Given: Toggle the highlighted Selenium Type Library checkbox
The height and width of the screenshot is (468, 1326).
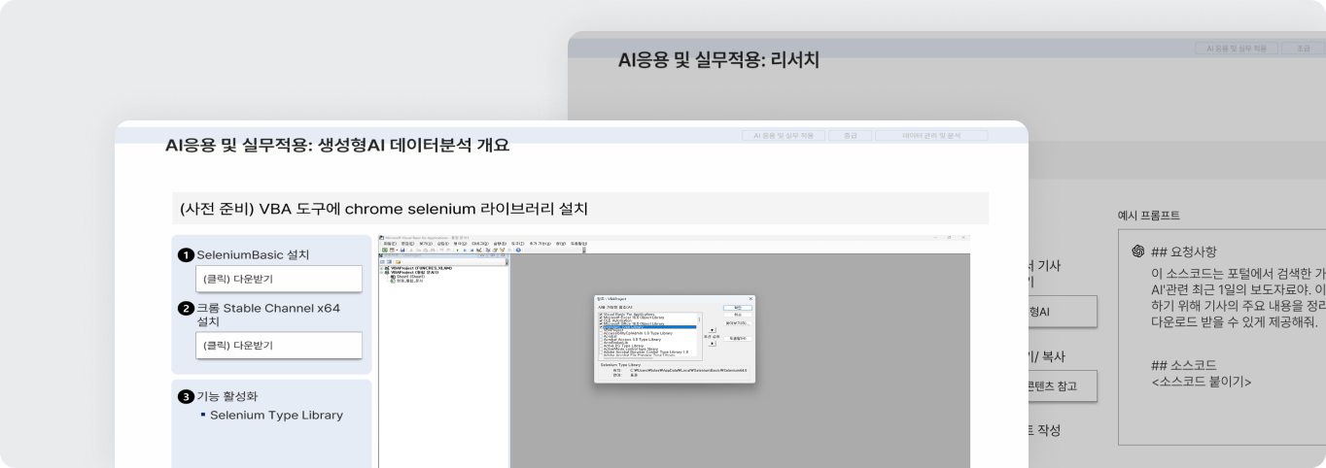Looking at the screenshot, I should pyautogui.click(x=600, y=328).
